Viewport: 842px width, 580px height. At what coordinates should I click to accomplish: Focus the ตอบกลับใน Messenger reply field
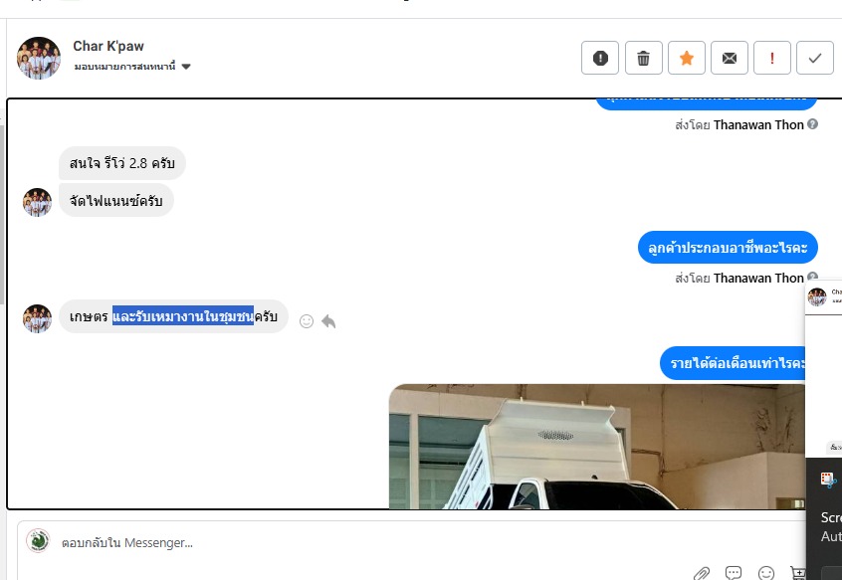(x=408, y=542)
